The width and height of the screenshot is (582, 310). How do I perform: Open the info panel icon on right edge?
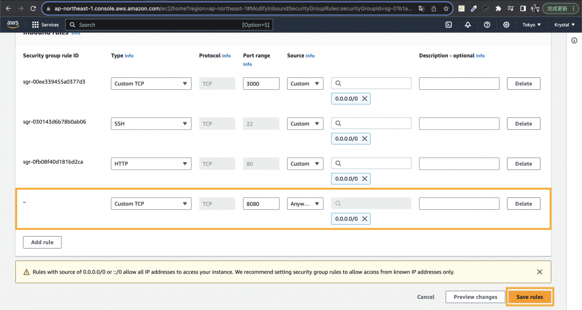[x=574, y=40]
